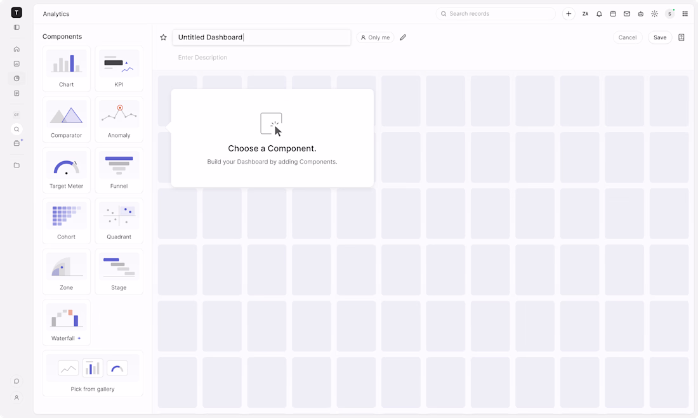698x418 pixels.
Task: Click the T workspace logo
Action: click(16, 13)
